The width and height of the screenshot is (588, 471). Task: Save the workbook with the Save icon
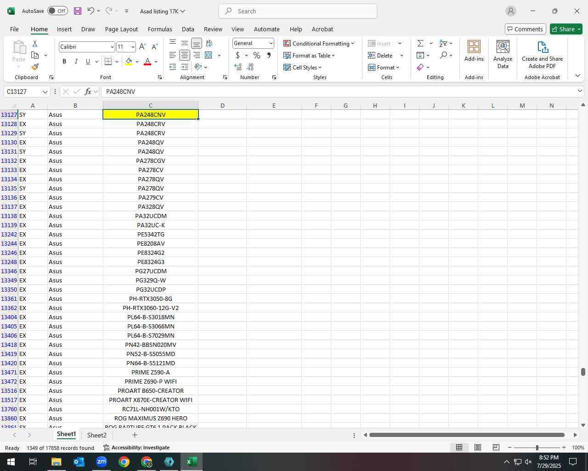point(77,11)
